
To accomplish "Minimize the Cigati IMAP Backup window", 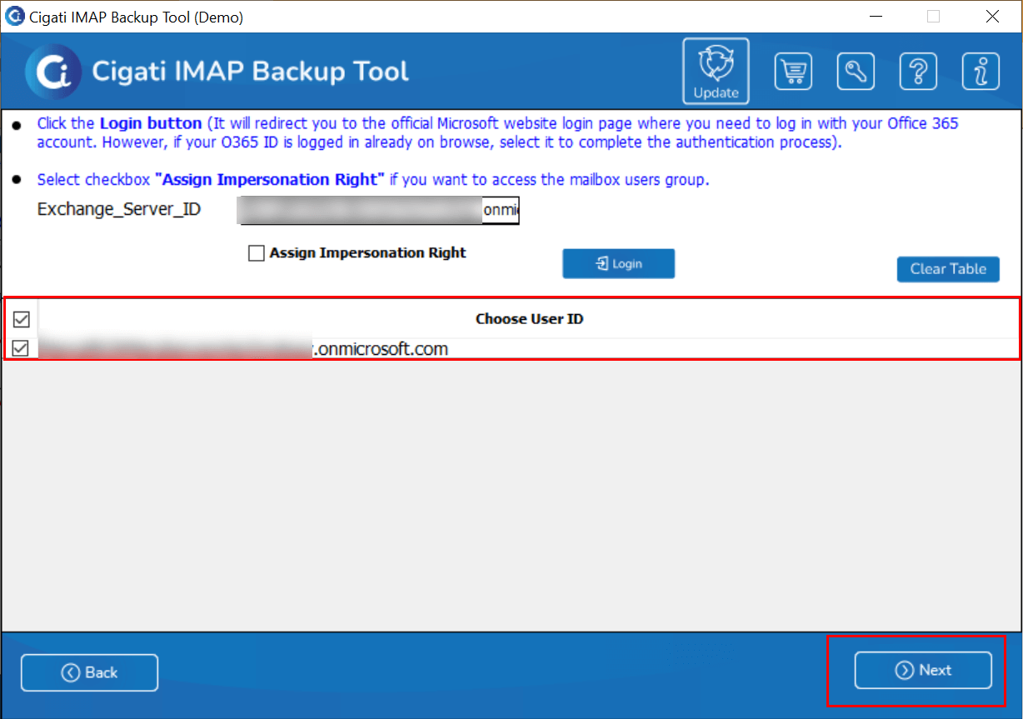I will click(x=875, y=16).
